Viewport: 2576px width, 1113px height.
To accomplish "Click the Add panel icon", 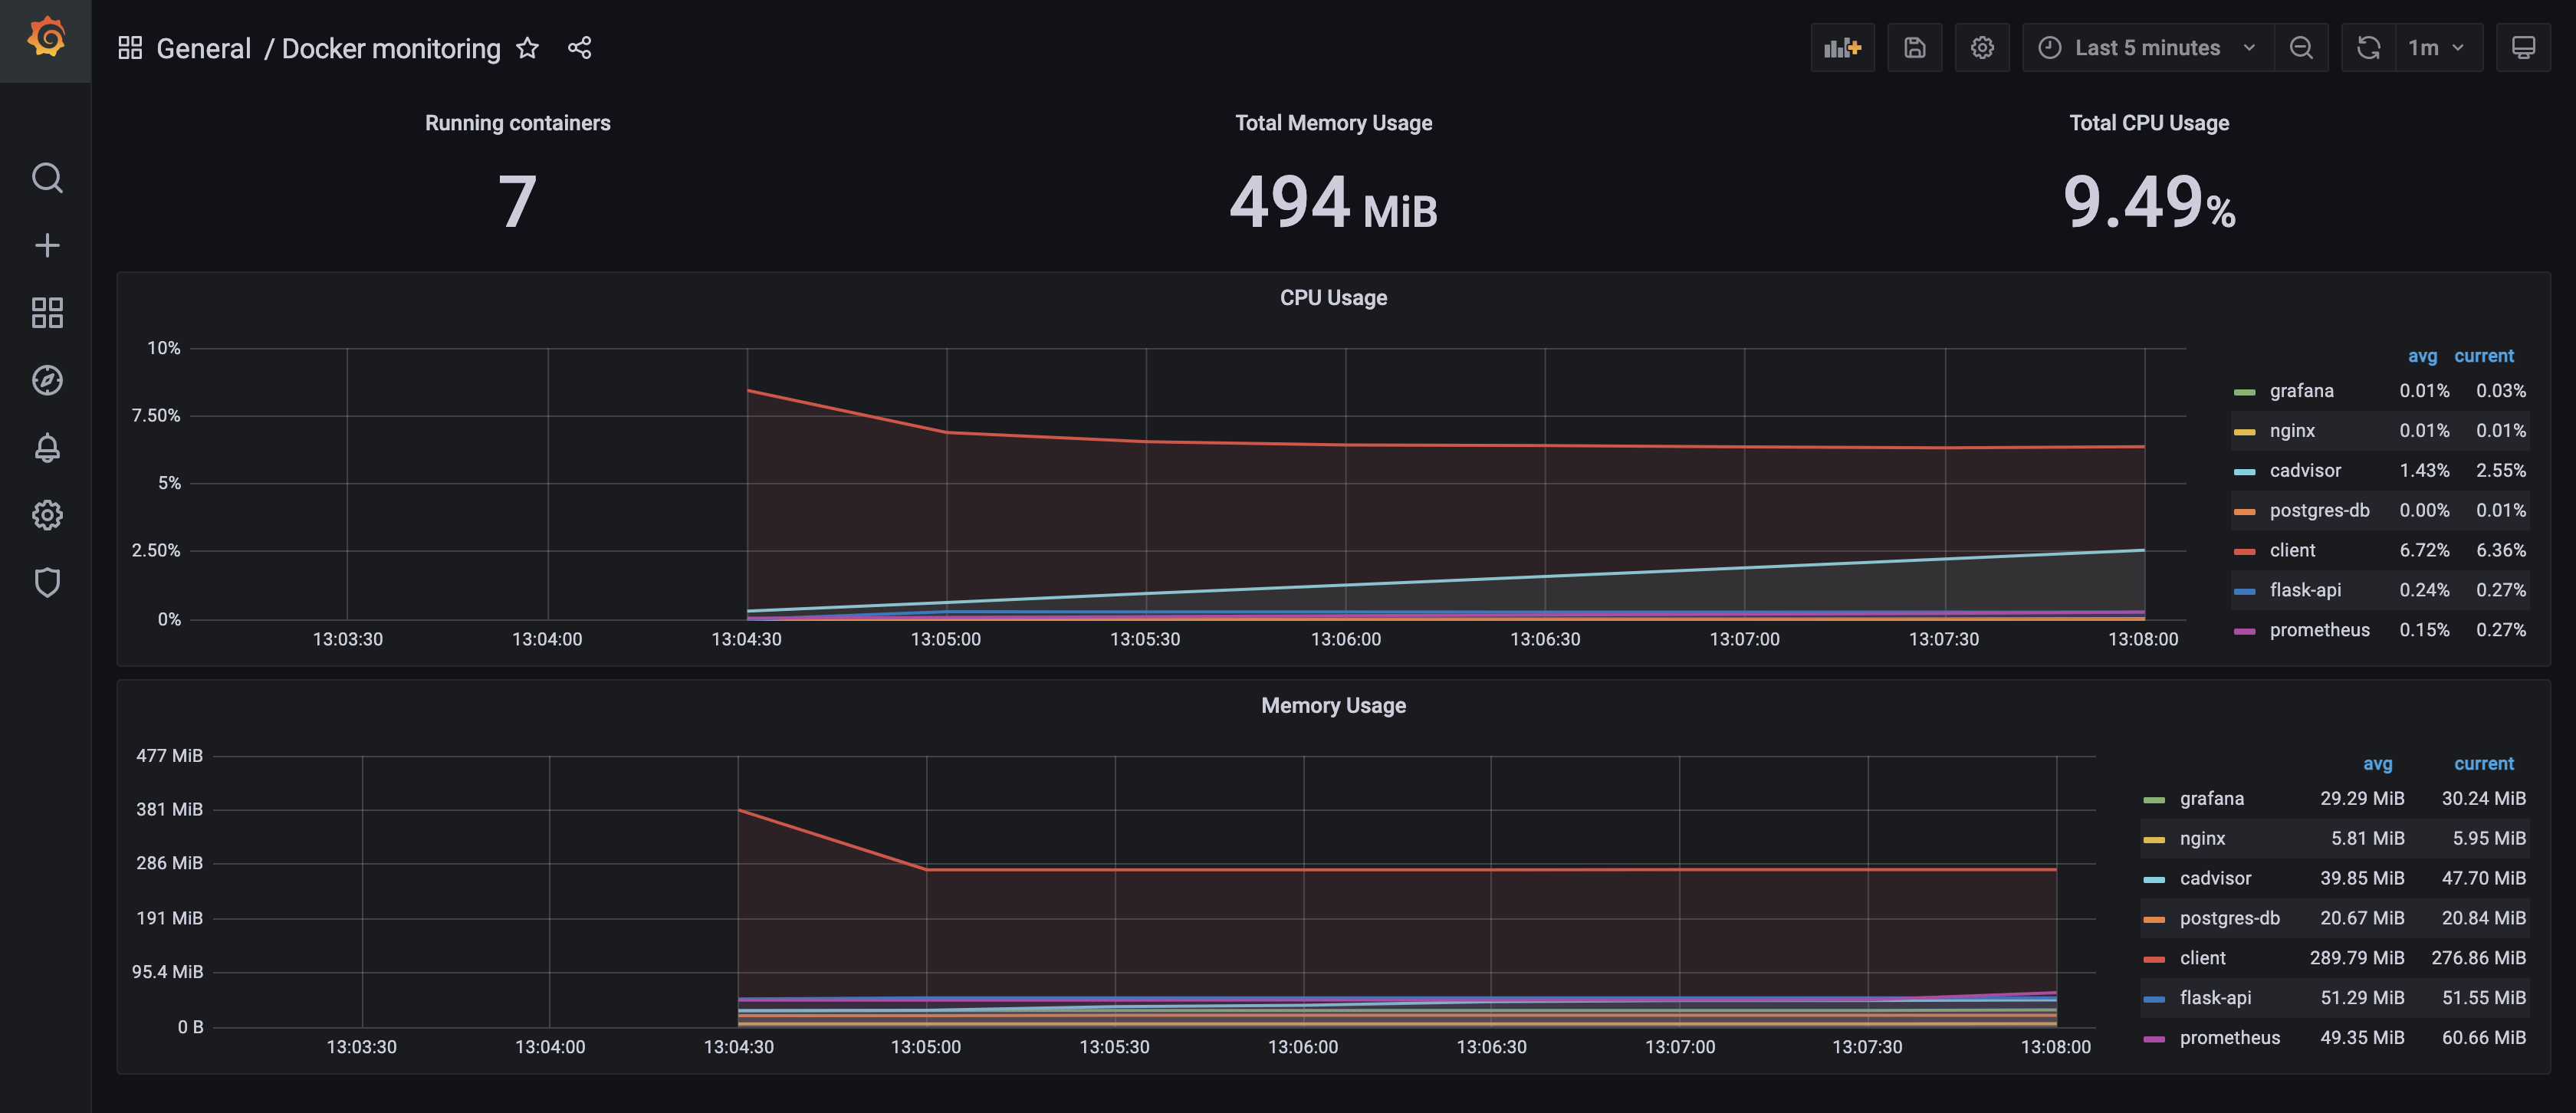I will coord(1842,48).
